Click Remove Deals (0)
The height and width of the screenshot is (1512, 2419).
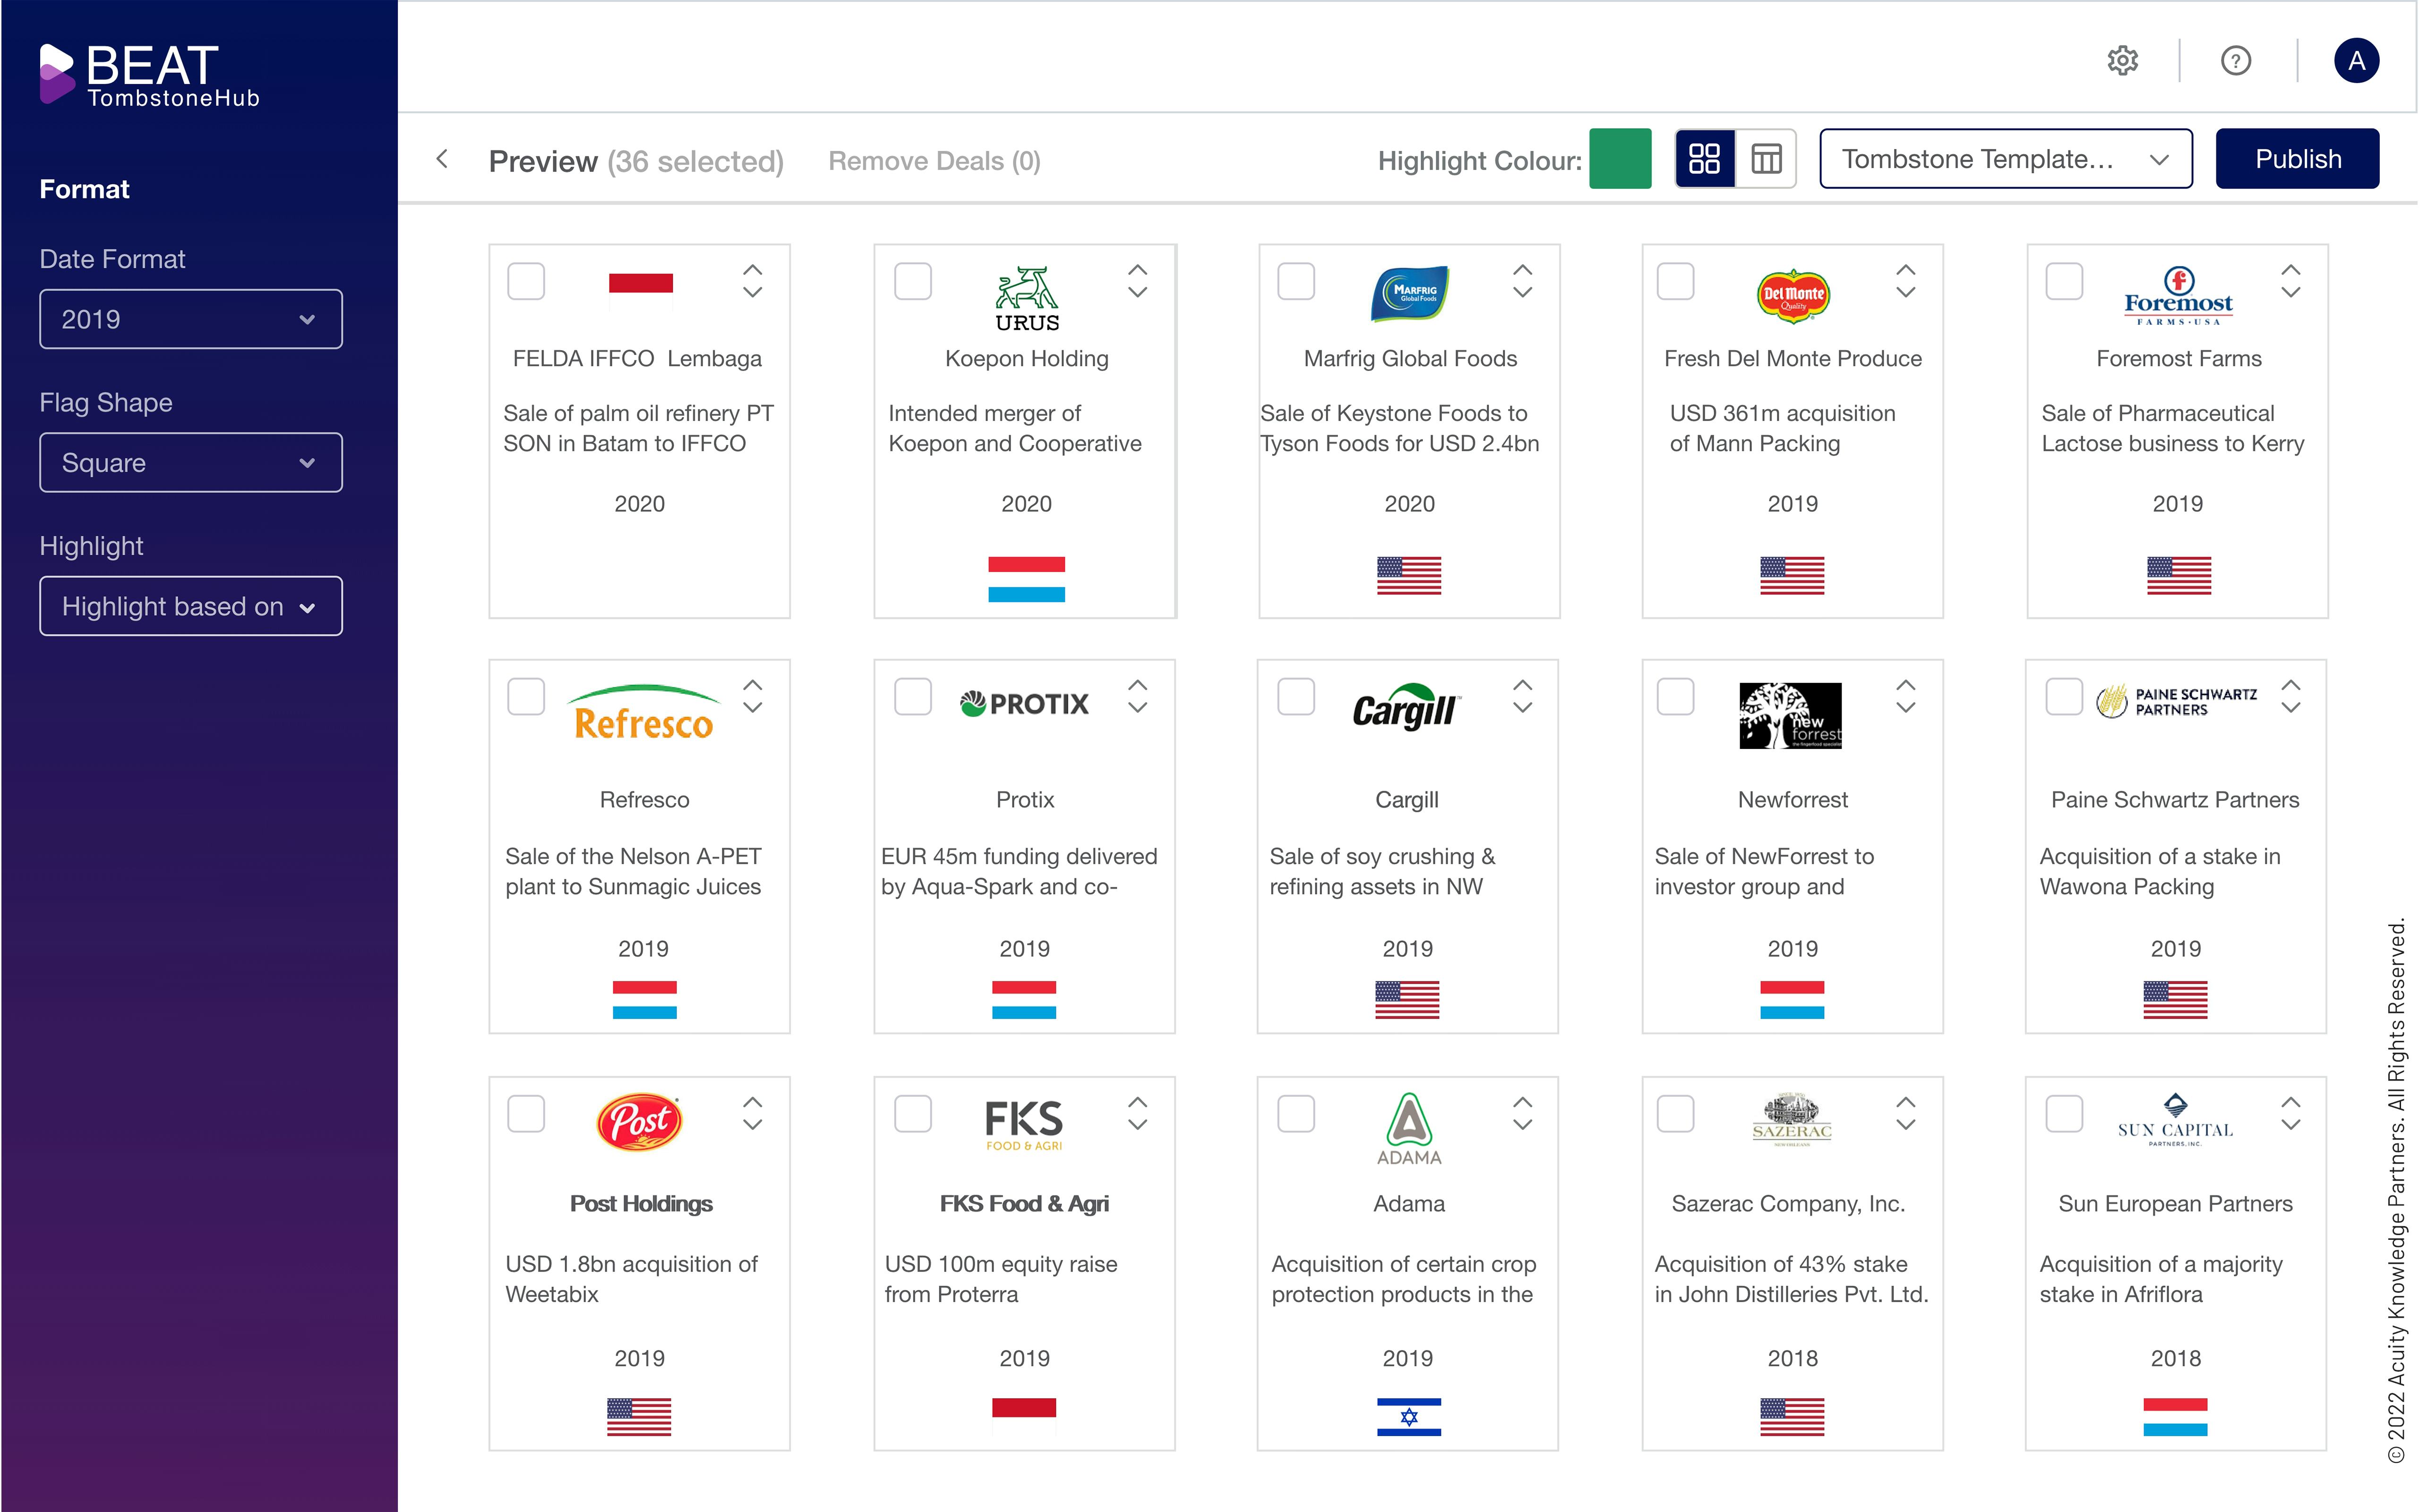[x=934, y=161]
